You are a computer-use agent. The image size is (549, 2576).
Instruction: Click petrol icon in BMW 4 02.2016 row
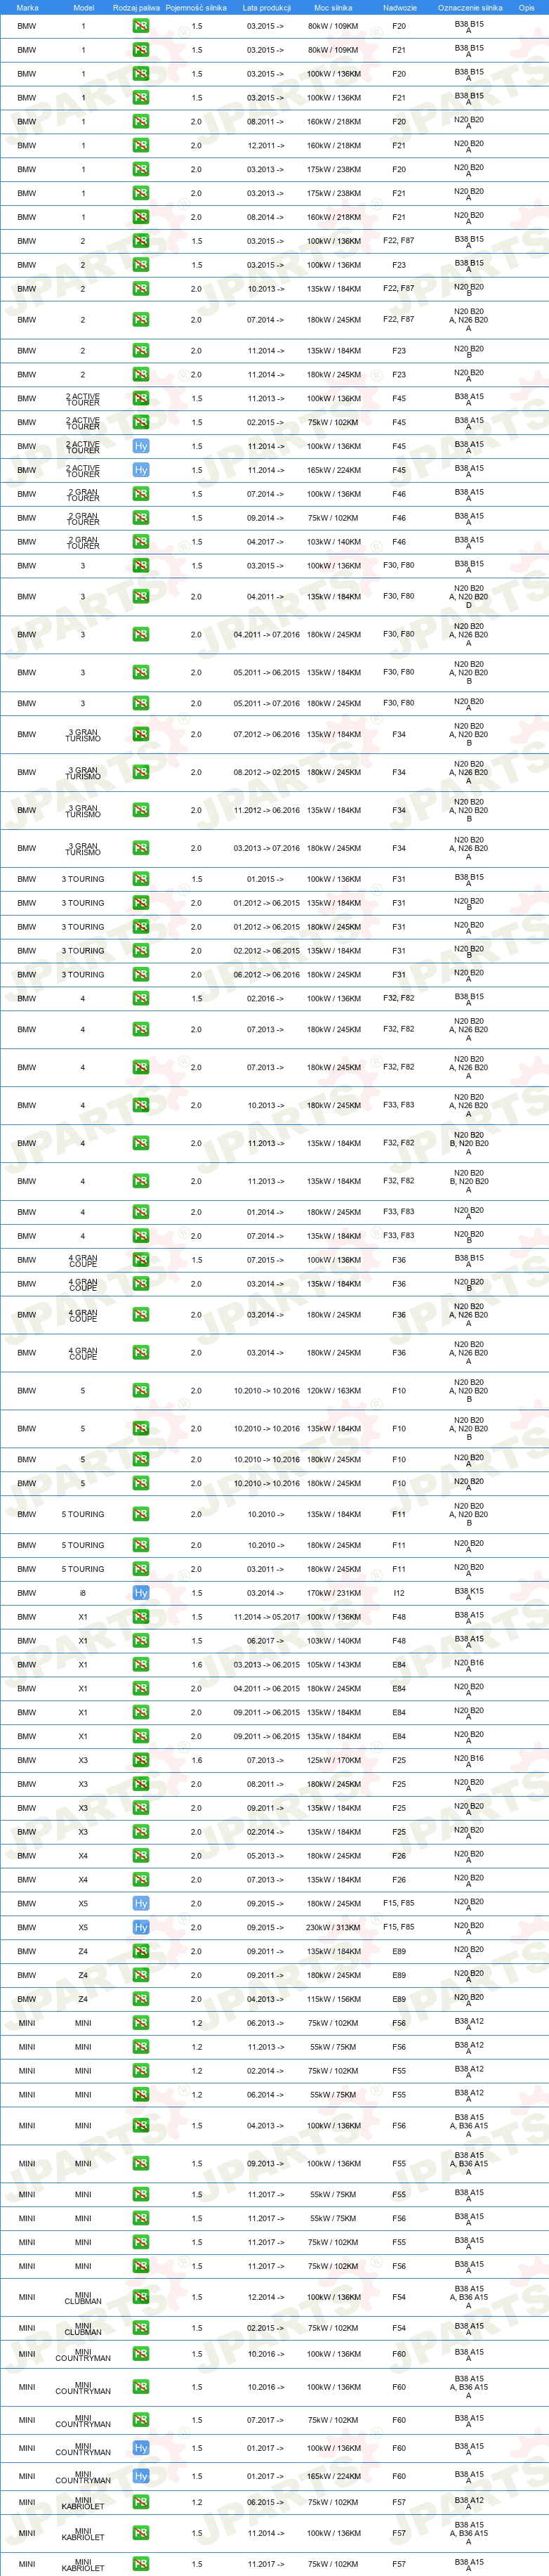pyautogui.click(x=141, y=998)
